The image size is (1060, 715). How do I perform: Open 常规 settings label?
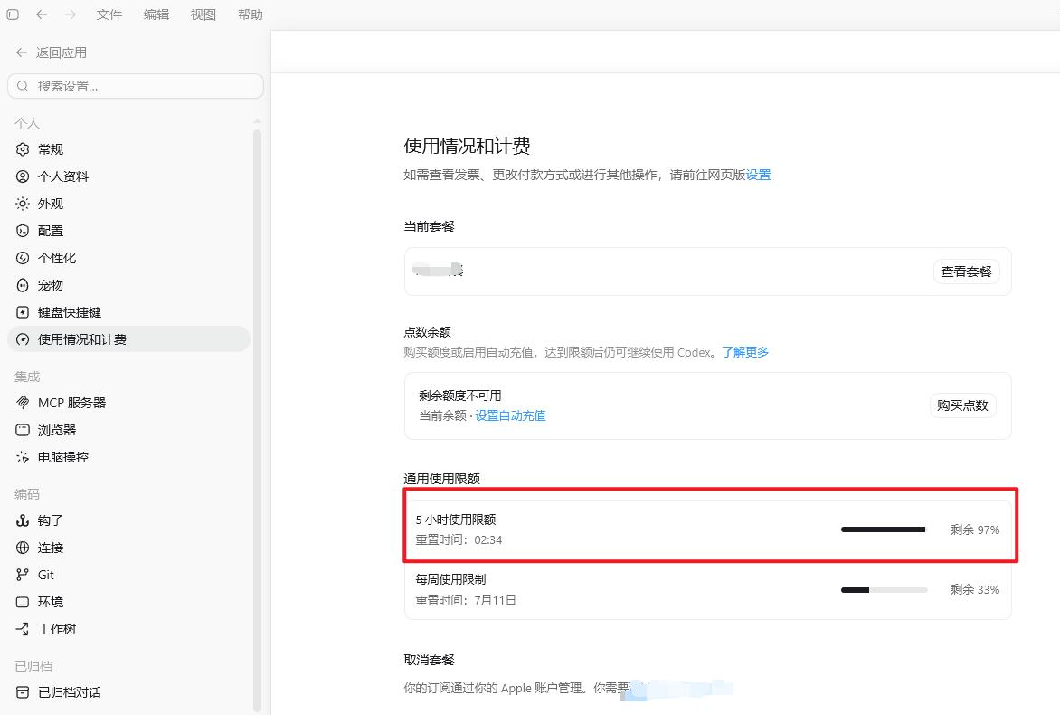[x=51, y=148]
